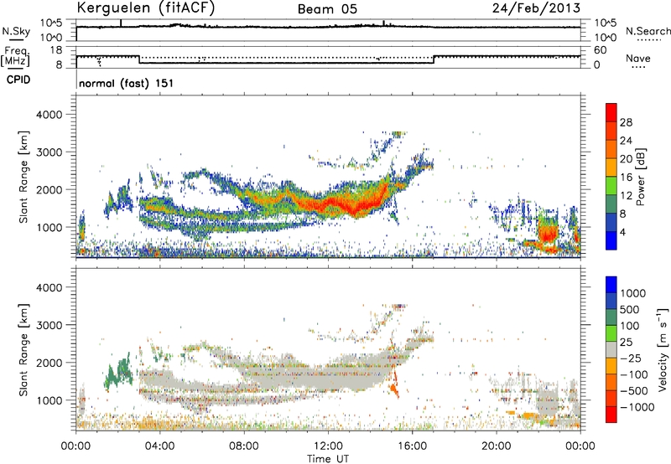671x464 pixels.
Task: Click the blue top segment of velocity colorbar
Action: click(x=611, y=285)
